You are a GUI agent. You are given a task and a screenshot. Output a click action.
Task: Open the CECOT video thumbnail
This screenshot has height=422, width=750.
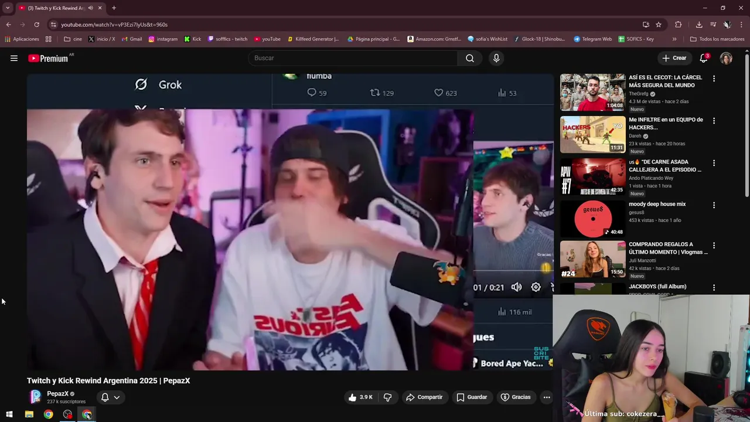(x=592, y=92)
